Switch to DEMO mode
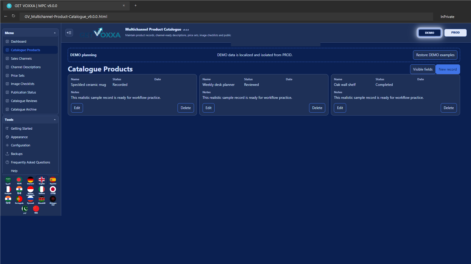 point(429,33)
